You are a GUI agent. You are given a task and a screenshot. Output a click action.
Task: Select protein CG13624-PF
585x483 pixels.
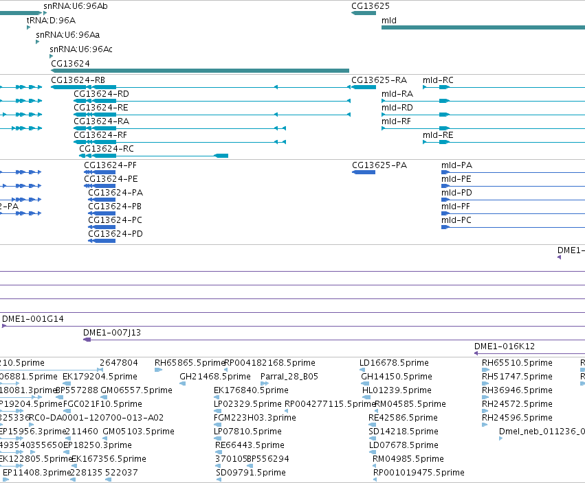pyautogui.click(x=110, y=165)
